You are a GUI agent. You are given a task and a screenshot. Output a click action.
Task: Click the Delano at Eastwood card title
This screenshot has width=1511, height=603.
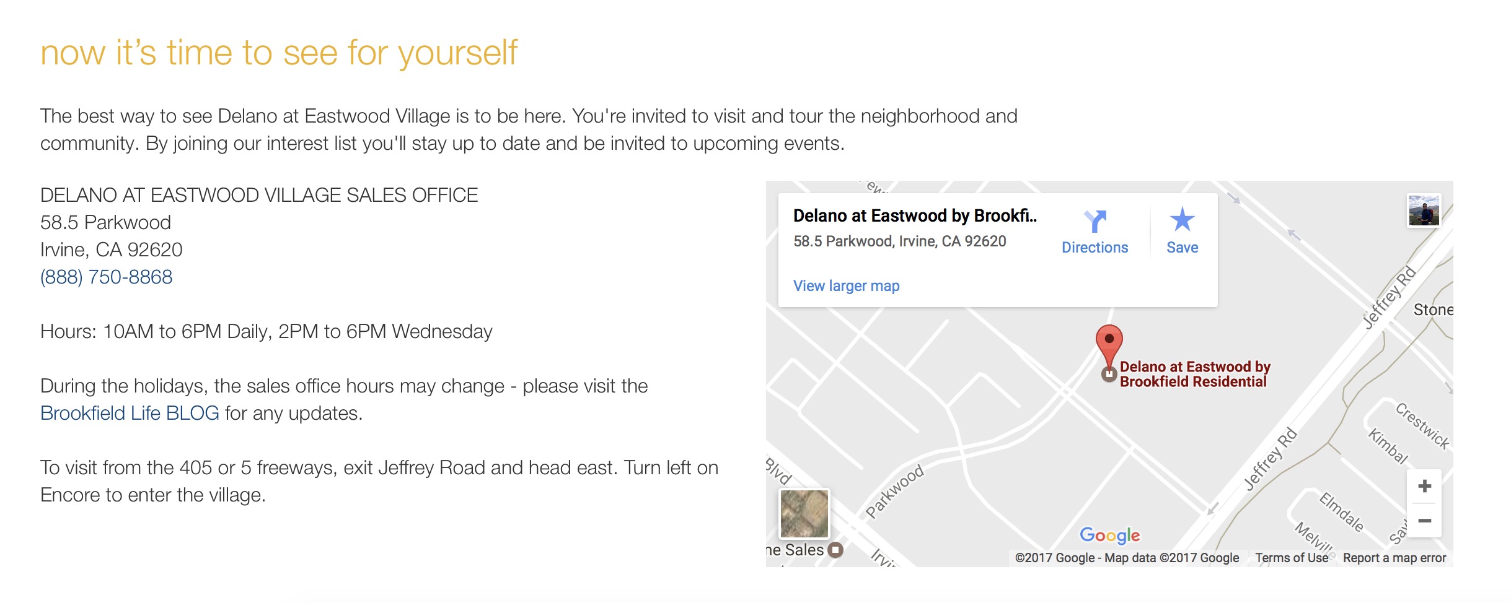(x=914, y=215)
